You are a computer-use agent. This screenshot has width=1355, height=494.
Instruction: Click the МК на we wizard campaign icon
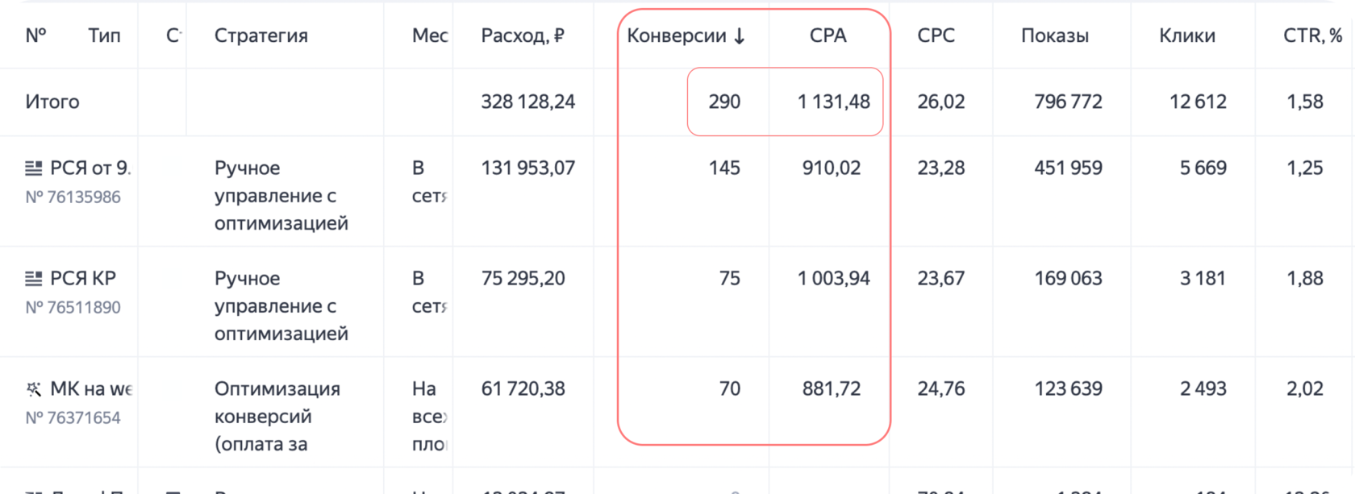[34, 389]
